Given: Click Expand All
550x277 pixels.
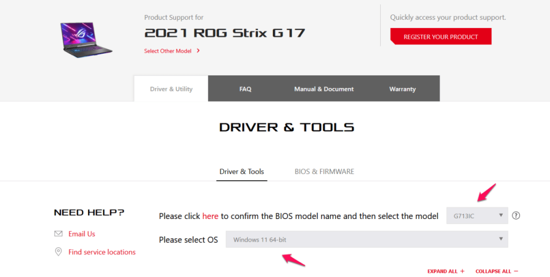Looking at the screenshot, I should (446, 271).
